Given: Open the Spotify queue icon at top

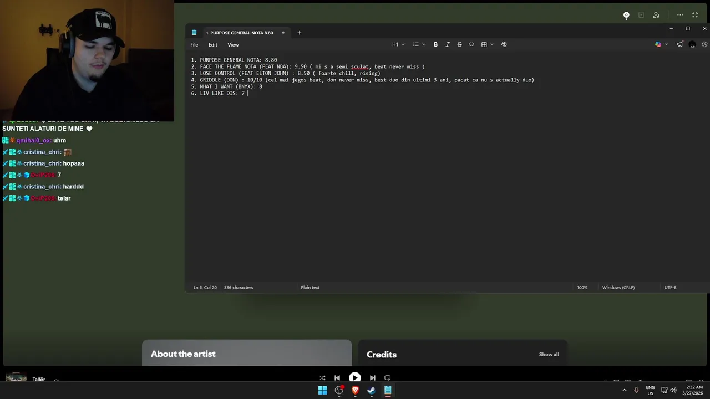Looking at the screenshot, I should tap(641, 15).
